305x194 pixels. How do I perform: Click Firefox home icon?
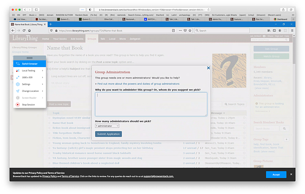tap(30, 30)
